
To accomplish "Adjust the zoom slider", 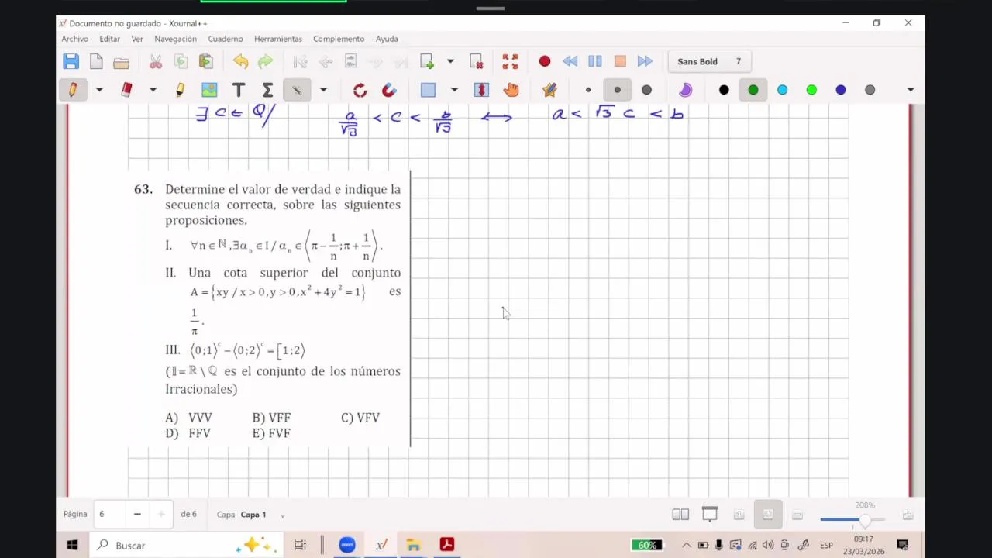I will pos(852,519).
